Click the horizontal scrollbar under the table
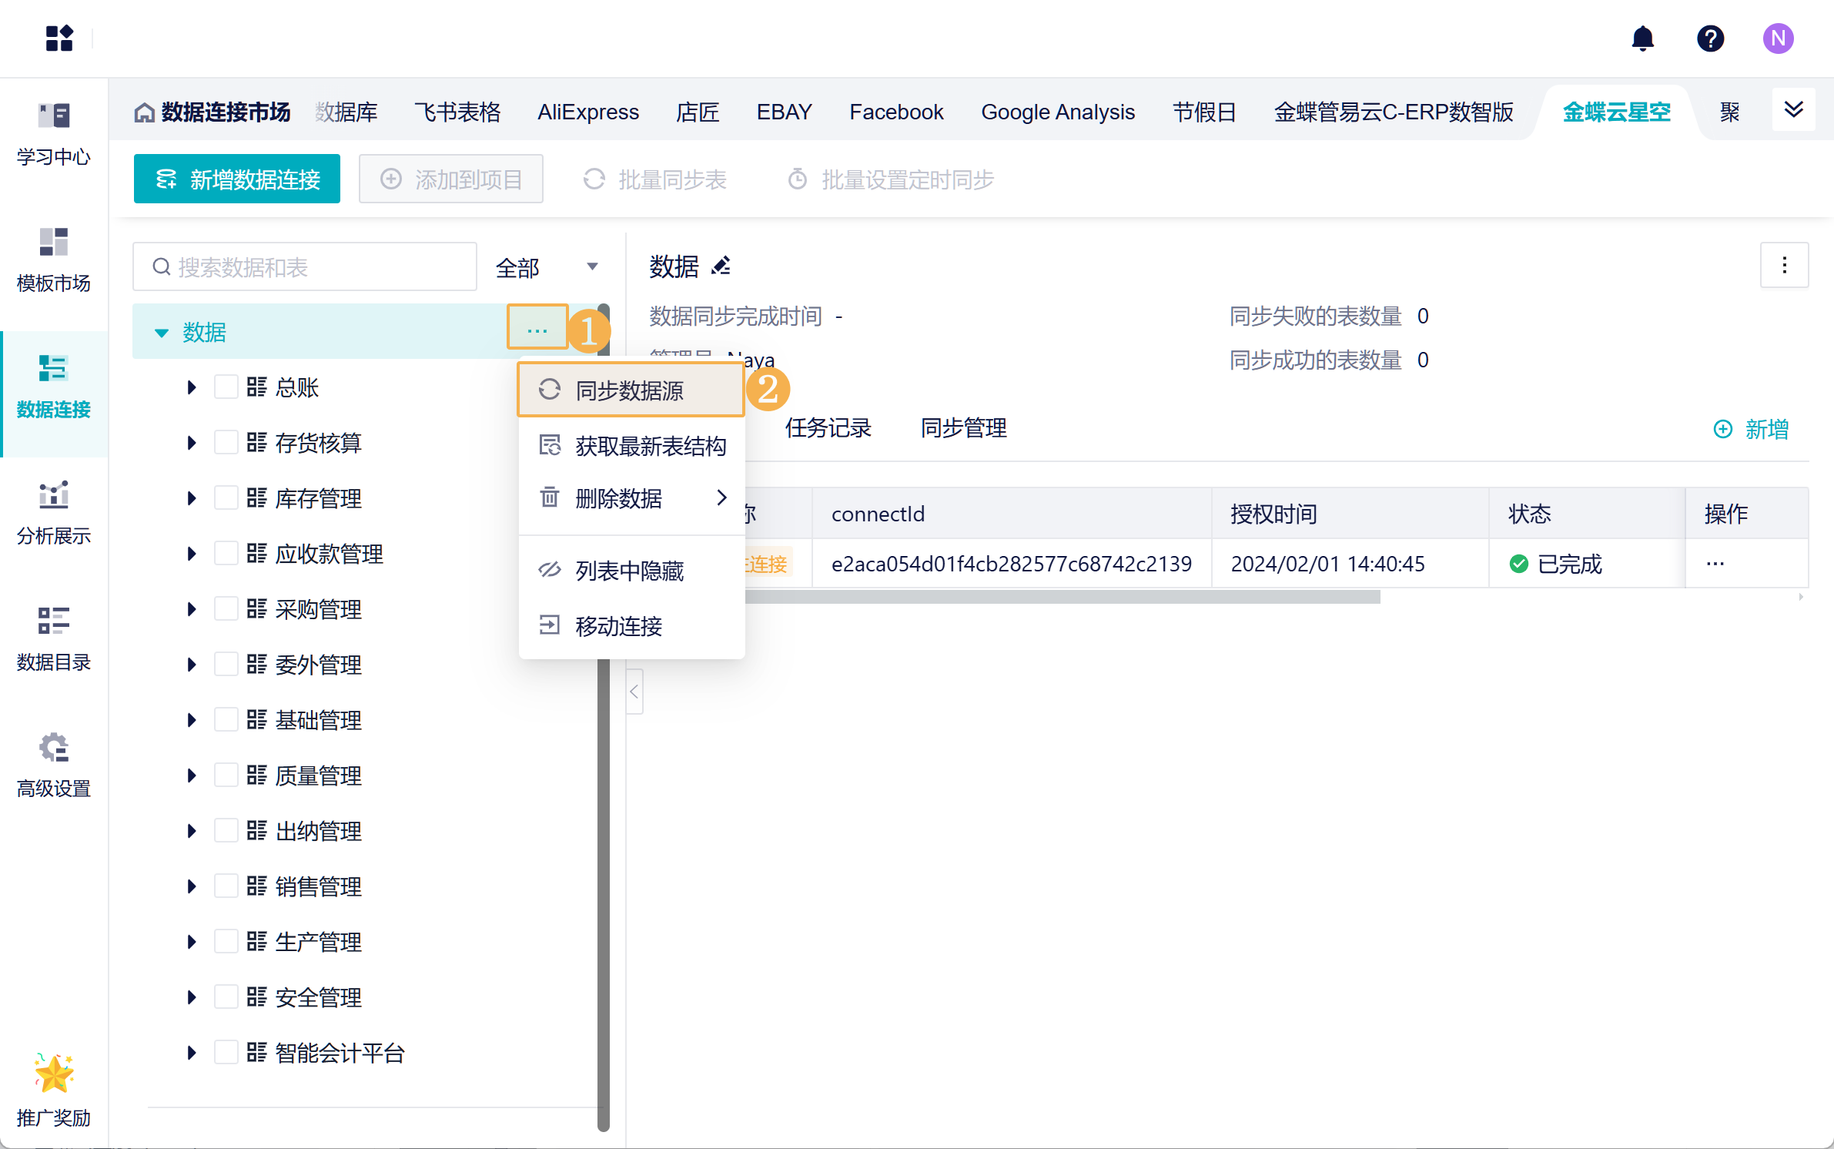This screenshot has height=1149, width=1834. point(1063,597)
